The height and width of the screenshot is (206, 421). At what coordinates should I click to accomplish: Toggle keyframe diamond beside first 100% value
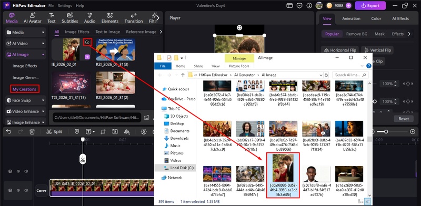coord(408,84)
